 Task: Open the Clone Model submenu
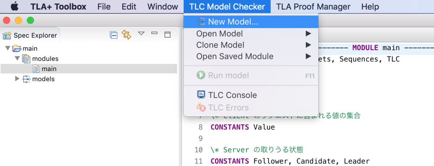click(251, 45)
